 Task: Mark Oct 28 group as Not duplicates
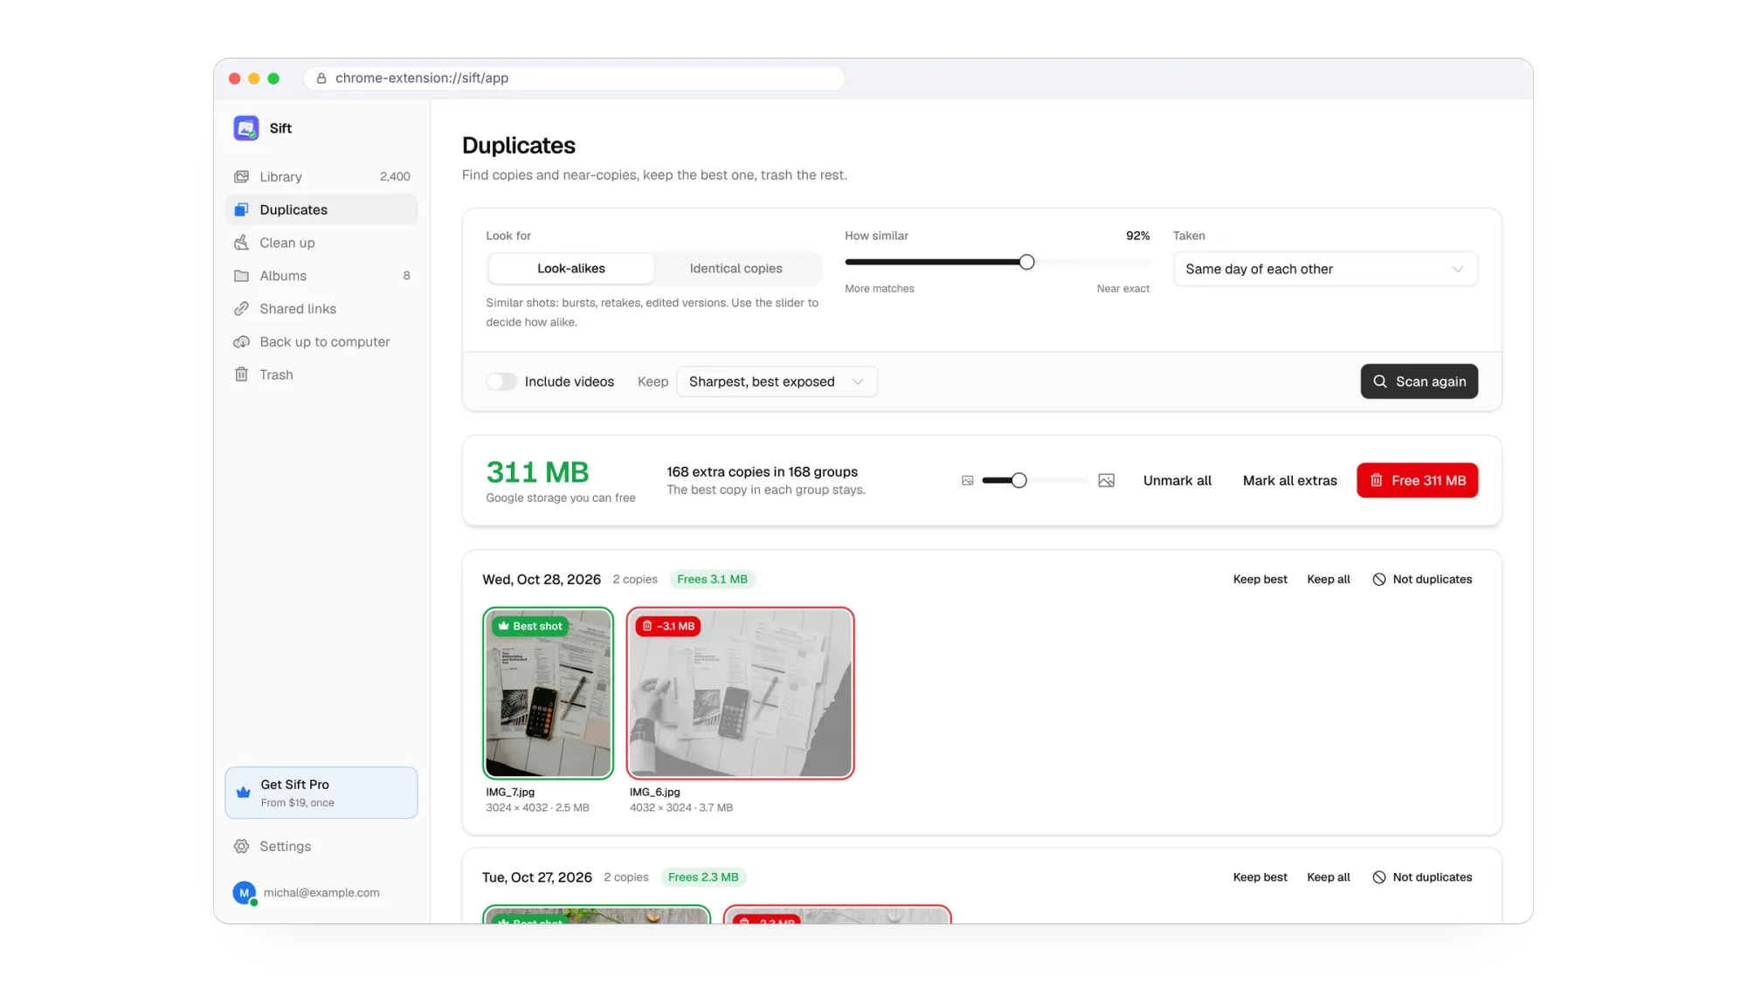[1422, 580]
